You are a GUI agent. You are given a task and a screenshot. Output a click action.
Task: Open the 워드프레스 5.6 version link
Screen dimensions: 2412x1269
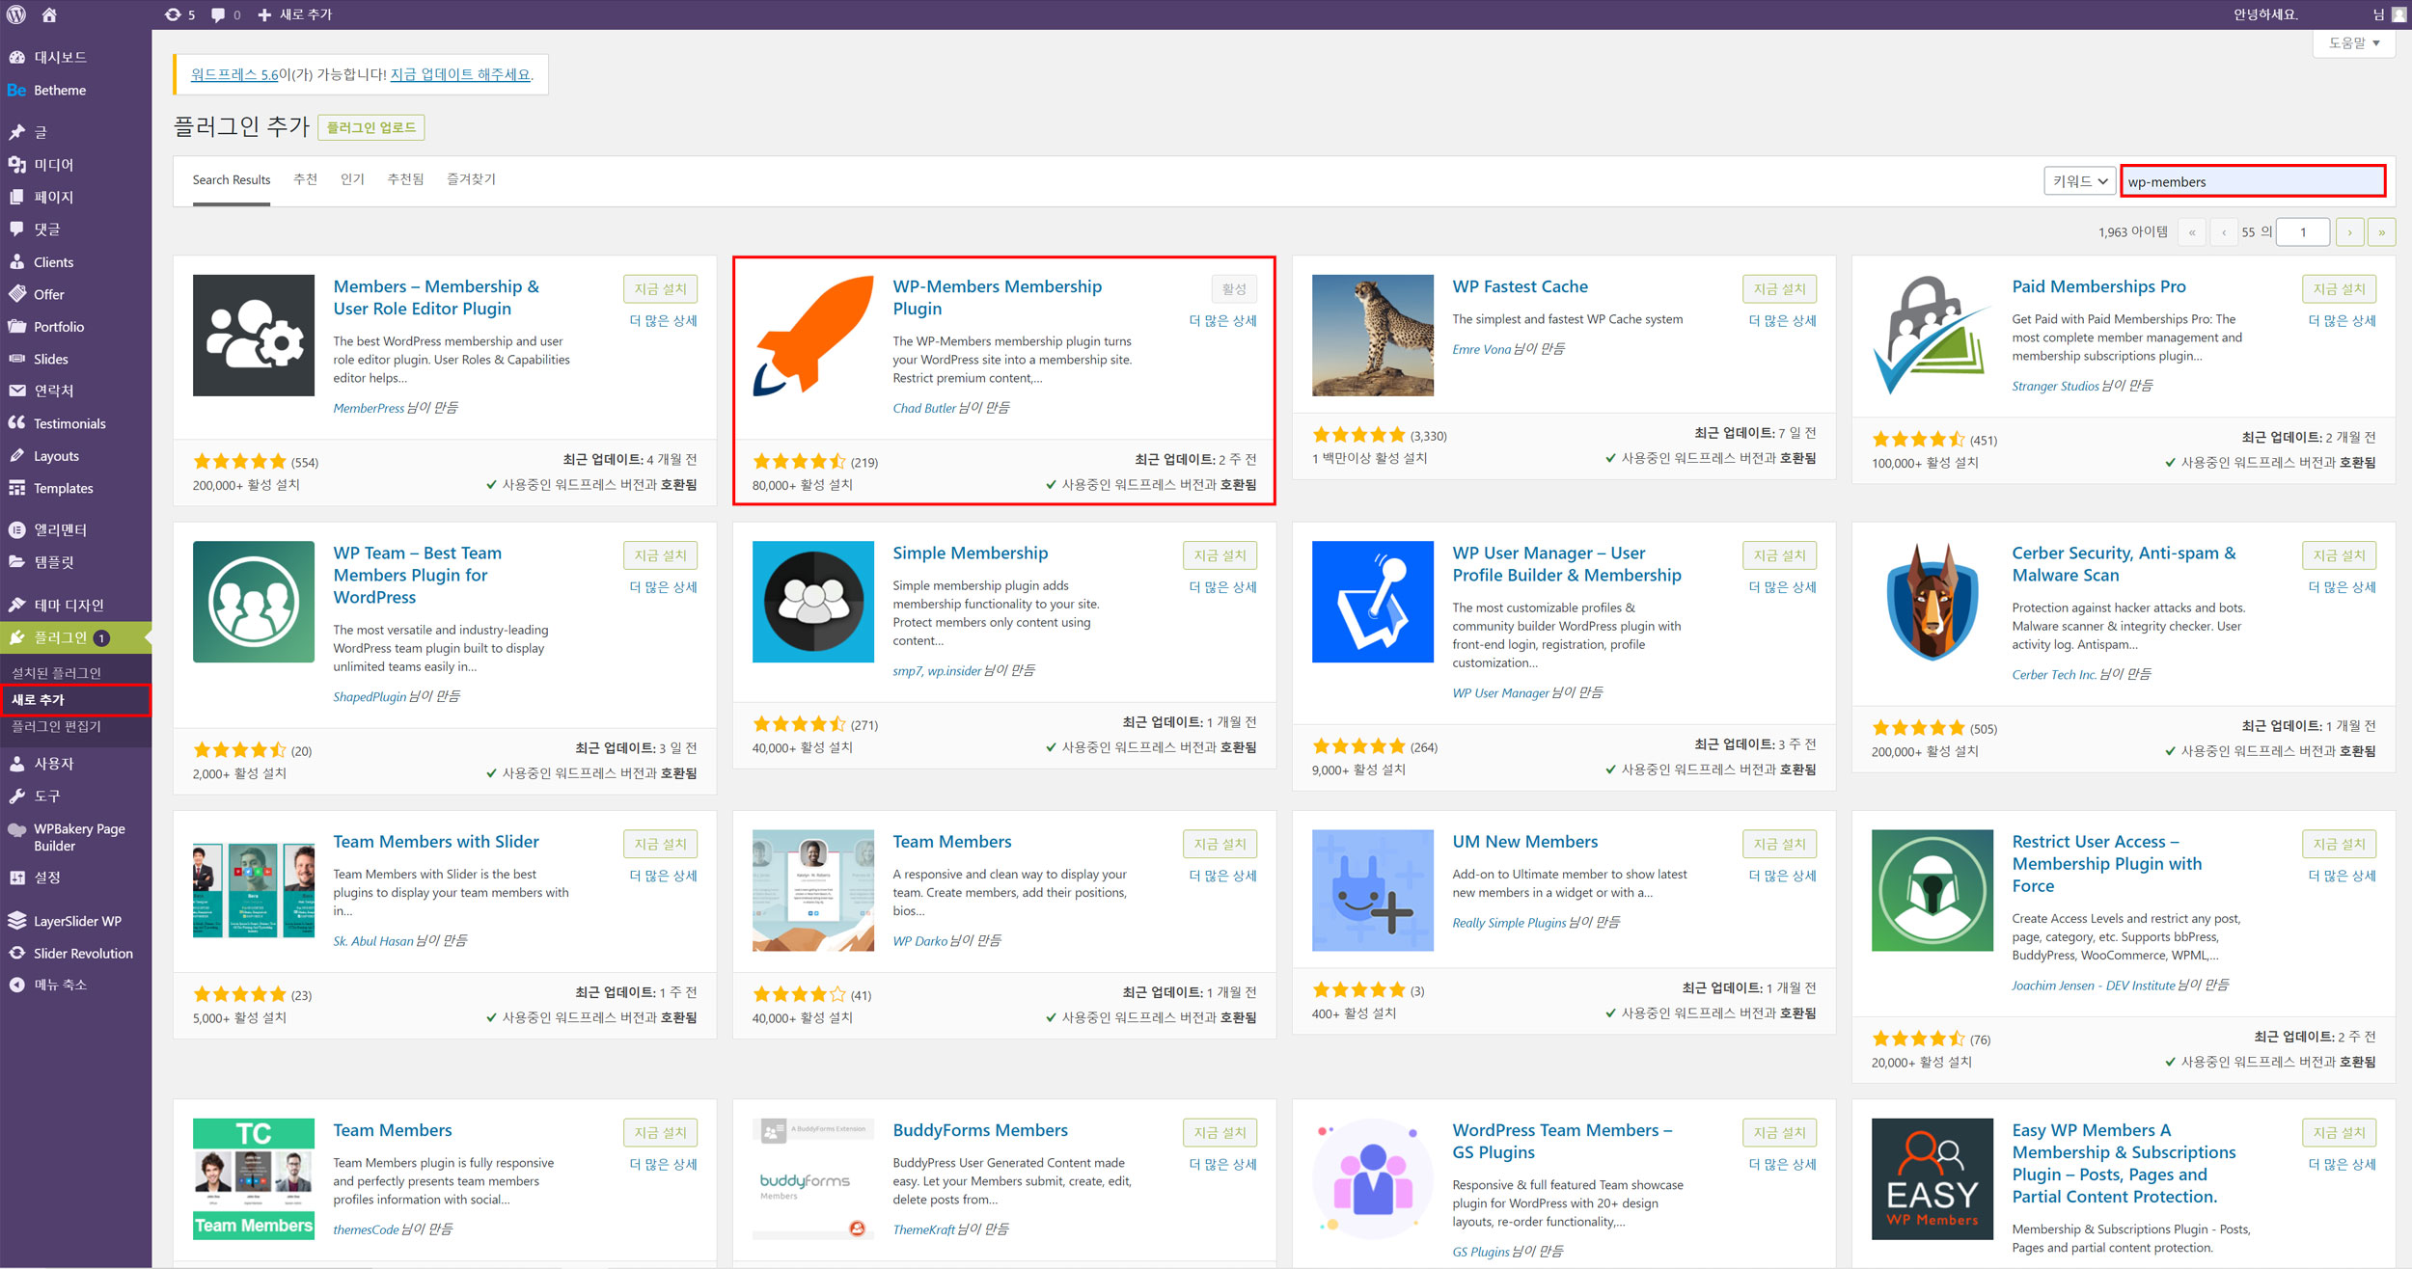pyautogui.click(x=234, y=74)
